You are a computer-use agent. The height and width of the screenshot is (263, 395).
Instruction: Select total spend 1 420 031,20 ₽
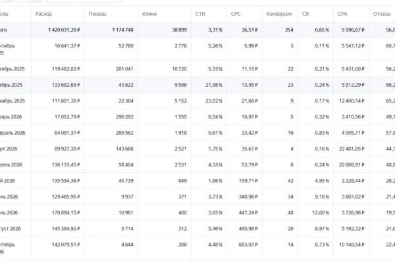(x=65, y=30)
